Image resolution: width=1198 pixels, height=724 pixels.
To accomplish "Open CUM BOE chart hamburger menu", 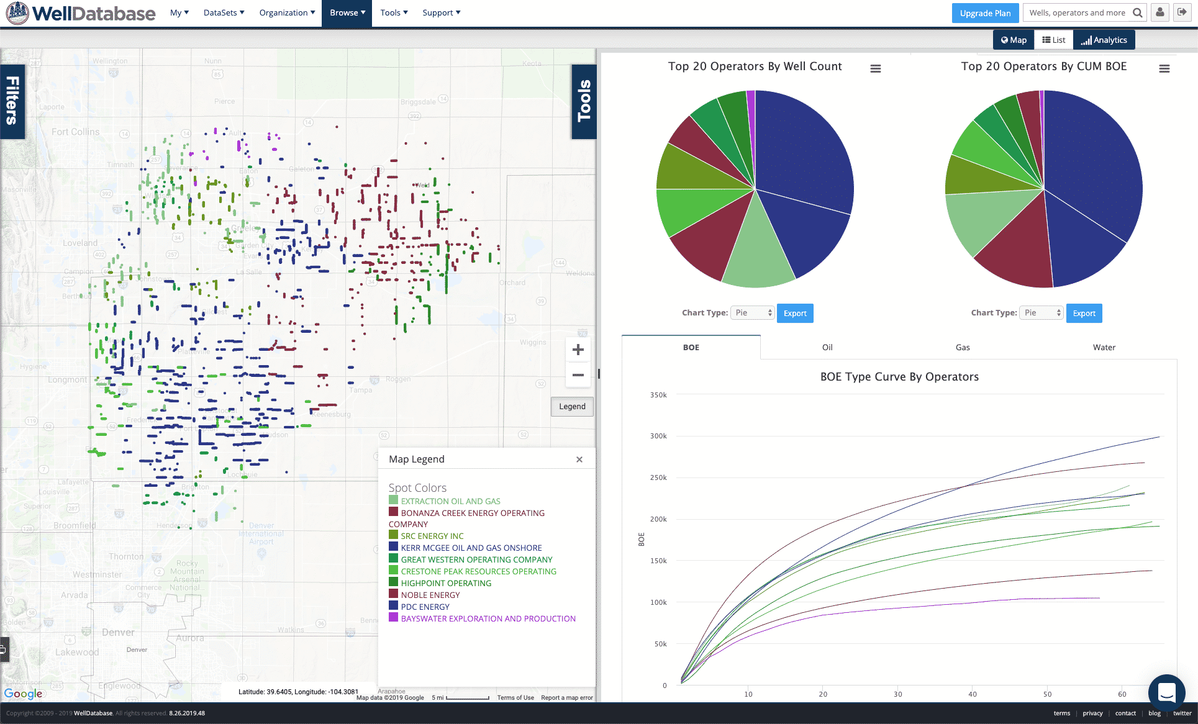I will pyautogui.click(x=1164, y=69).
